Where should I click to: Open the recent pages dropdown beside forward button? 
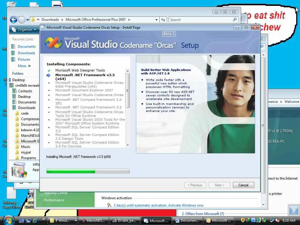[x=28, y=20]
